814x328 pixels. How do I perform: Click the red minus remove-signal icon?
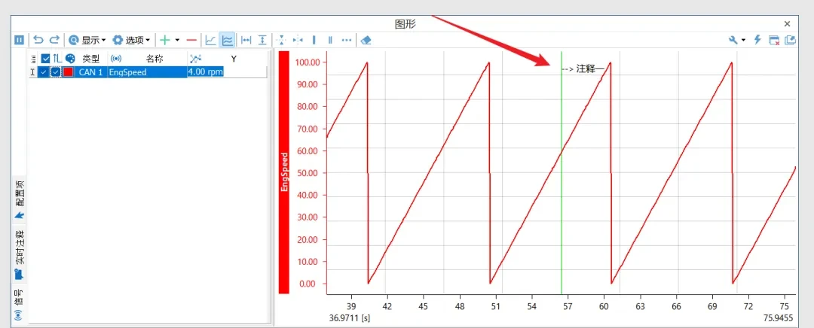click(x=191, y=40)
